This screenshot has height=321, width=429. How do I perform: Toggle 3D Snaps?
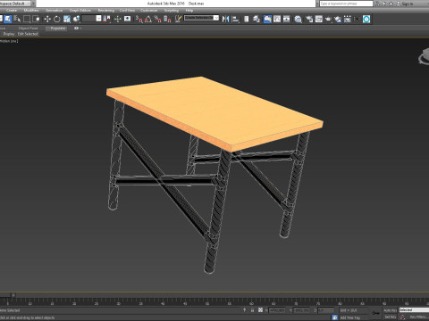point(139,19)
